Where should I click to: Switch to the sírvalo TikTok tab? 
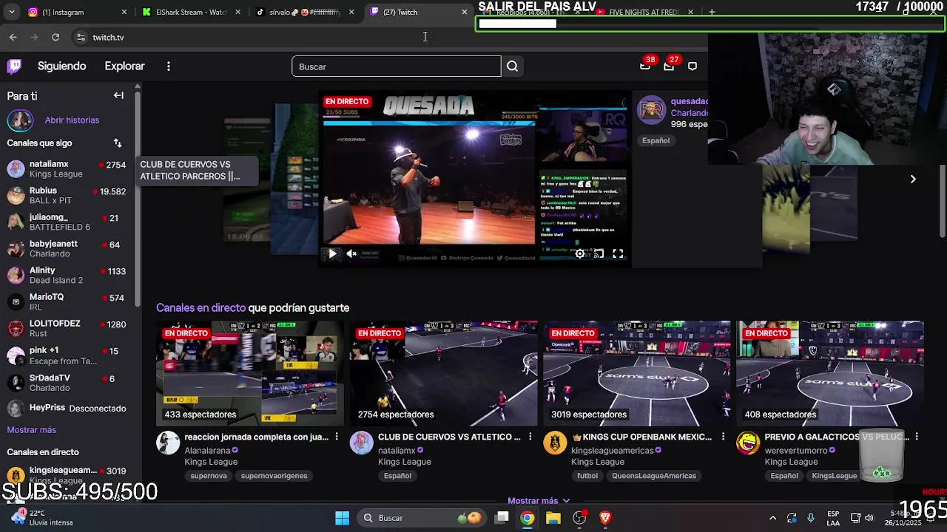click(303, 12)
